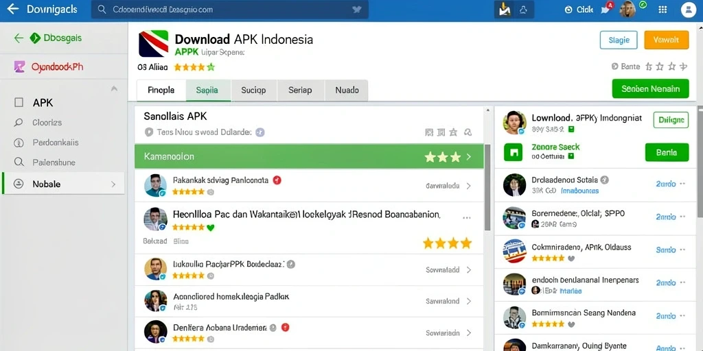Click the green Benla button
Screen dimensions: 703x351
click(x=667, y=153)
